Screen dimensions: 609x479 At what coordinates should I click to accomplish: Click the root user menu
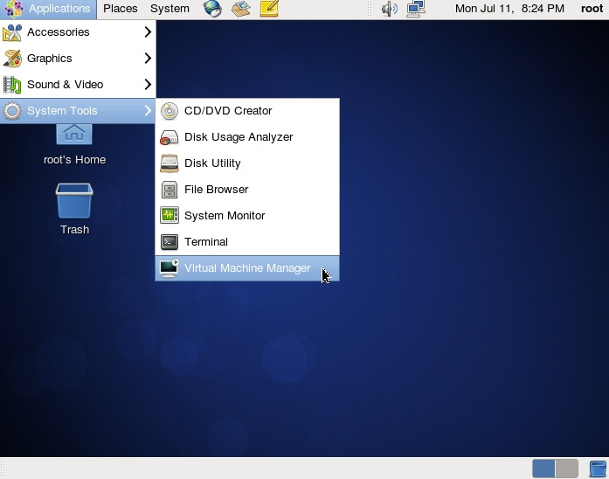click(x=592, y=9)
